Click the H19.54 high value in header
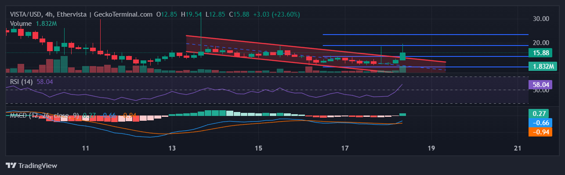565x175 pixels. [192, 14]
